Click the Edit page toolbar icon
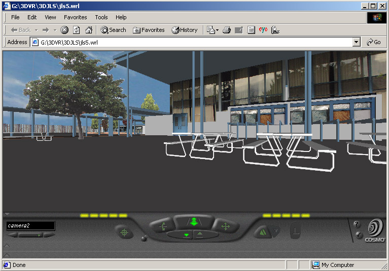 coord(239,30)
